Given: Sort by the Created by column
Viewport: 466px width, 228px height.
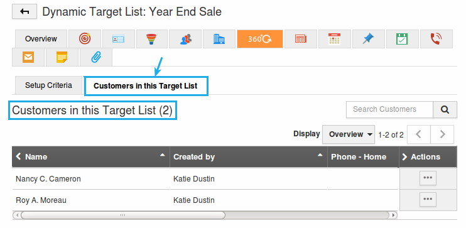Looking at the screenshot, I should tap(249, 156).
